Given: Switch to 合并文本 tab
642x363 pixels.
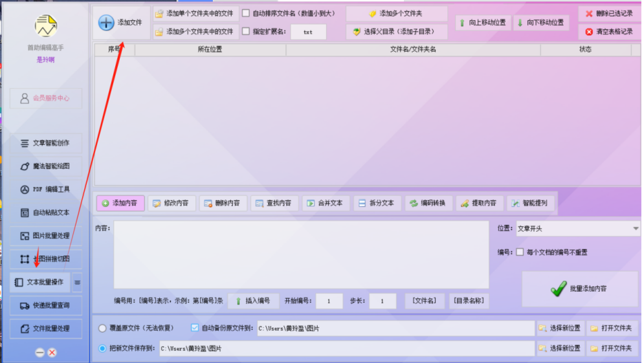Looking at the screenshot, I should (x=326, y=203).
